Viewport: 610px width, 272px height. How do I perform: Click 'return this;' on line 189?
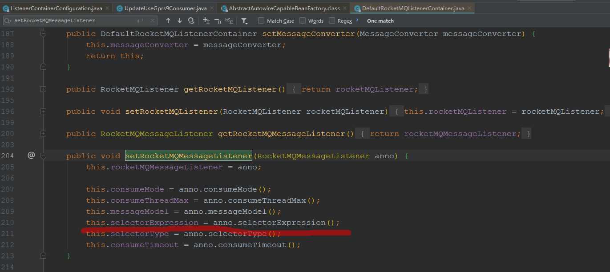[115, 56]
